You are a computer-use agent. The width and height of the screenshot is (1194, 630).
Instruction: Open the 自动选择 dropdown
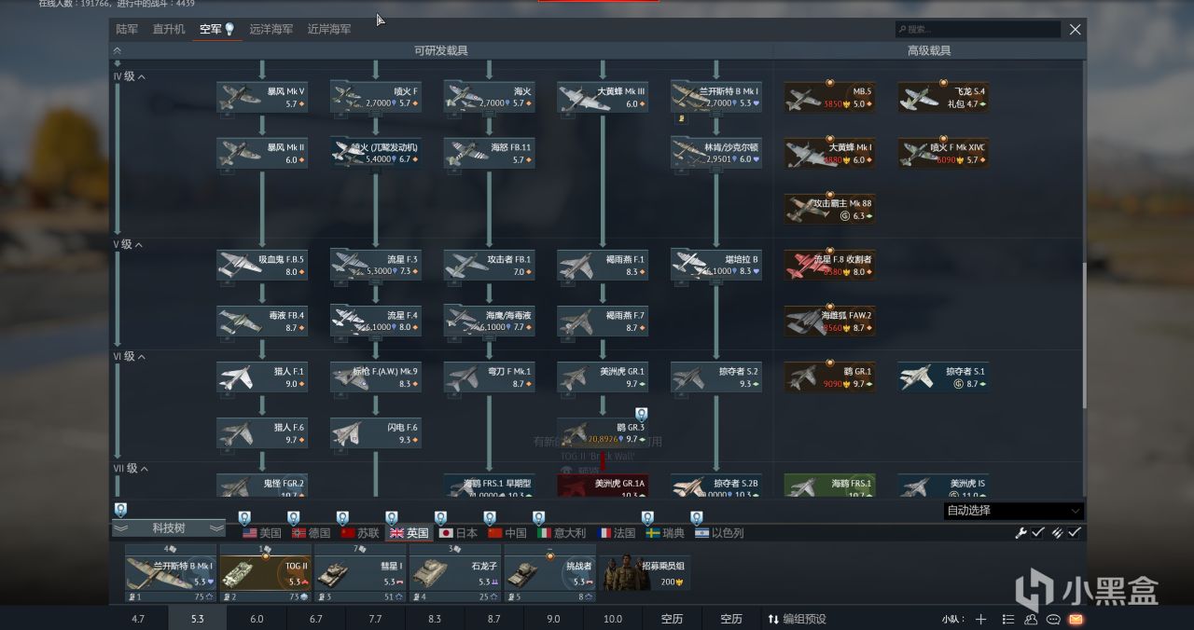(x=1014, y=511)
